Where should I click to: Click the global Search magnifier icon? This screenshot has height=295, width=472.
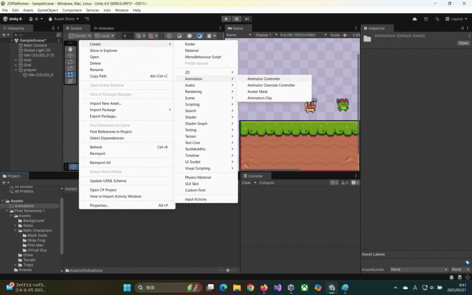pos(437,18)
